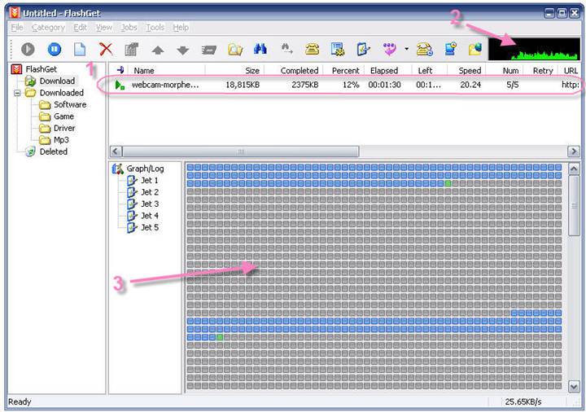Select the Download category folder

tap(57, 81)
